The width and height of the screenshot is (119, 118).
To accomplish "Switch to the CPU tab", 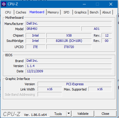I will (x=8, y=12).
